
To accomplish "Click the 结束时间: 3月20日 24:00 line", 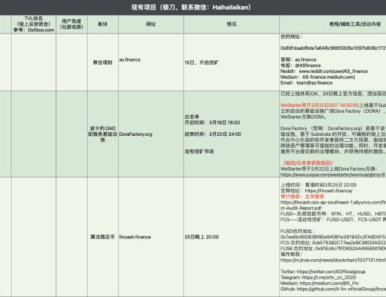I will coord(213,134).
